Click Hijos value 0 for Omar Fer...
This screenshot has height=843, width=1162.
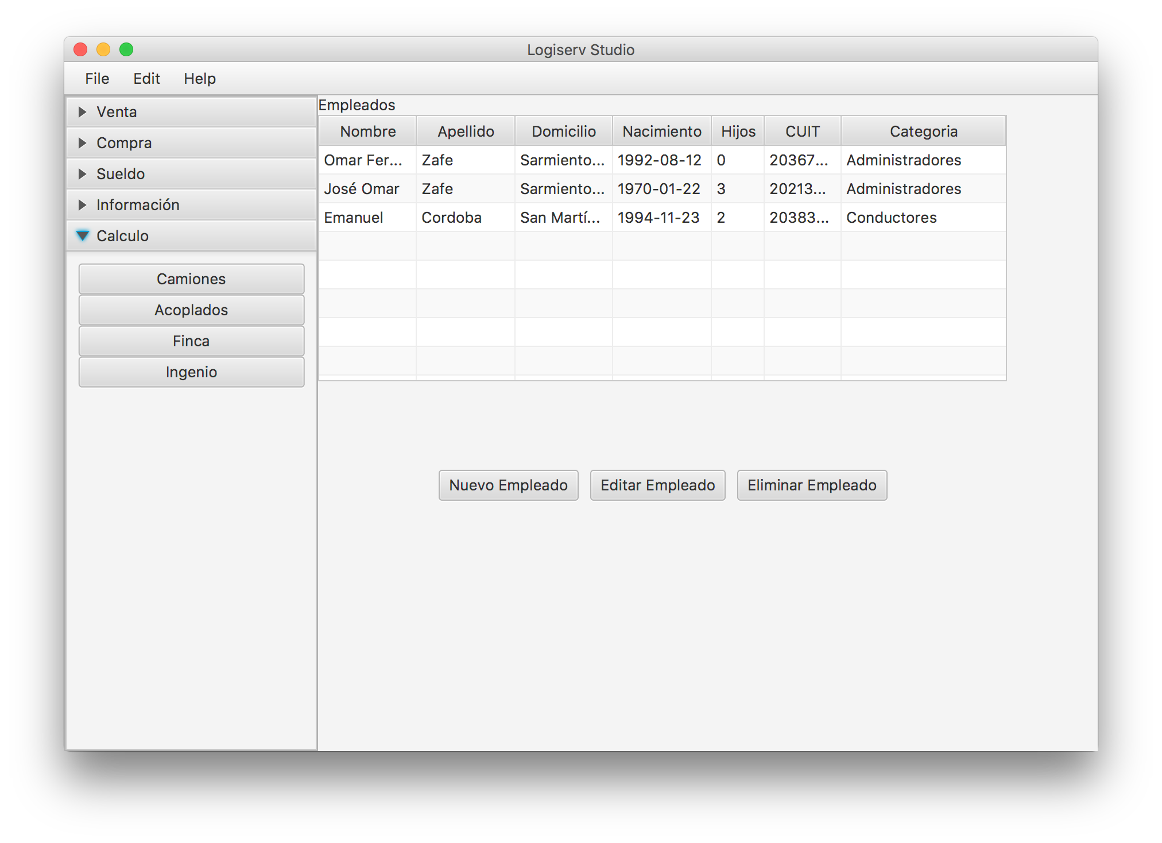[x=738, y=160]
